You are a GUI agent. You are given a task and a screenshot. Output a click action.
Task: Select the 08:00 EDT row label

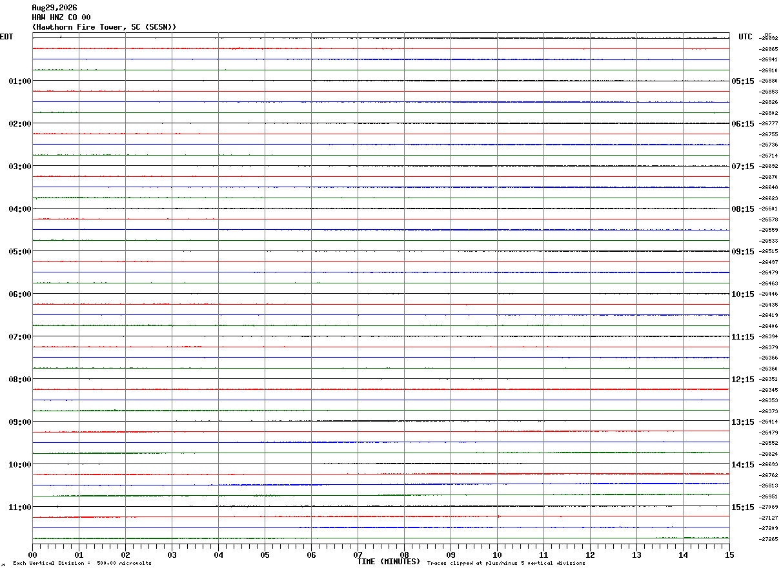click(x=20, y=380)
